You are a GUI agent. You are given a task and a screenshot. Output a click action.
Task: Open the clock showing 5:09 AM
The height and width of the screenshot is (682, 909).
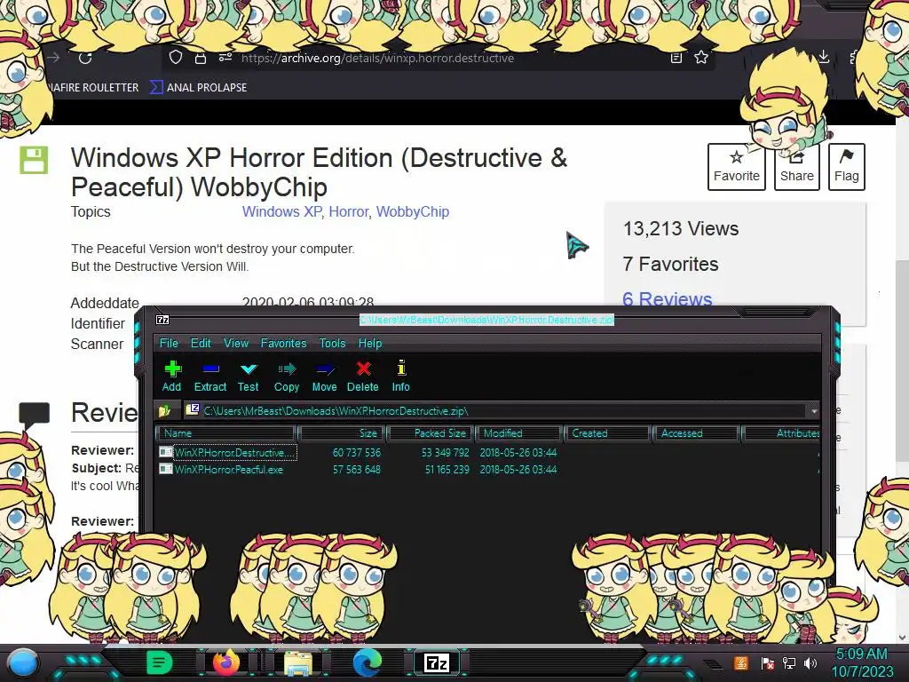tap(863, 662)
